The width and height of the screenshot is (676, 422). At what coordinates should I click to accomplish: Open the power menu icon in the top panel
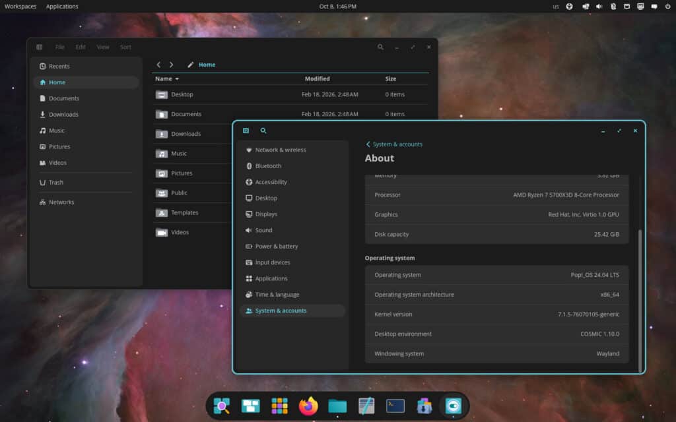tap(668, 7)
